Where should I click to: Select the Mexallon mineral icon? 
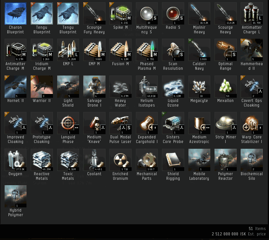point(225,87)
